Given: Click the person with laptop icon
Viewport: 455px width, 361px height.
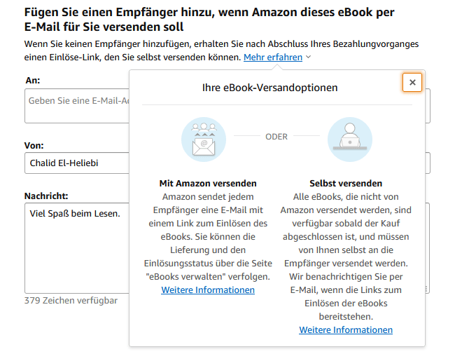Looking at the screenshot, I should 350,139.
